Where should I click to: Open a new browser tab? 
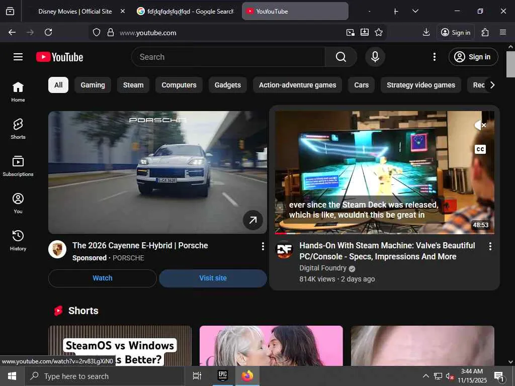pyautogui.click(x=396, y=12)
